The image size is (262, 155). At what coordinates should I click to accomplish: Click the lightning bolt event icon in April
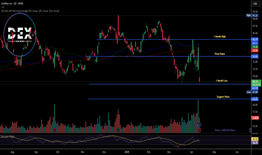tap(199, 125)
